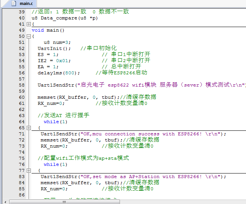246x204 pixels.
Task: Collapse the main function body at line 50
Action: 29,37
